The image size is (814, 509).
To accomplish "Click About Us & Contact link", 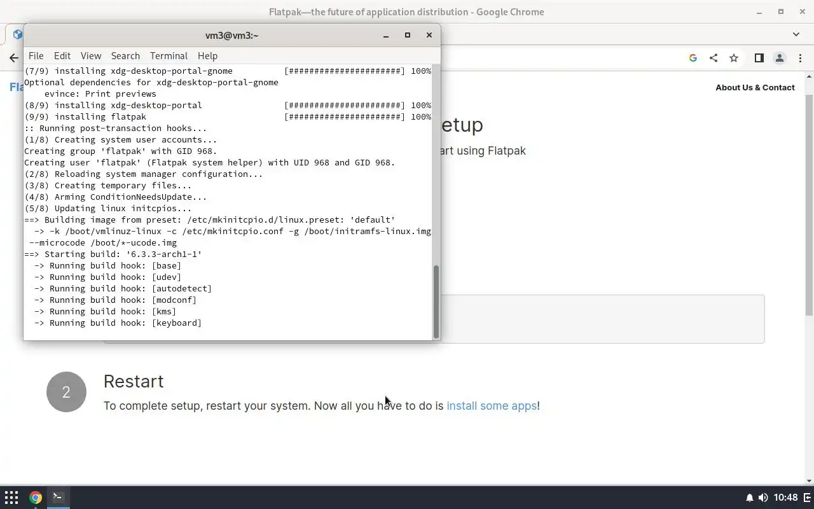I will 755,87.
